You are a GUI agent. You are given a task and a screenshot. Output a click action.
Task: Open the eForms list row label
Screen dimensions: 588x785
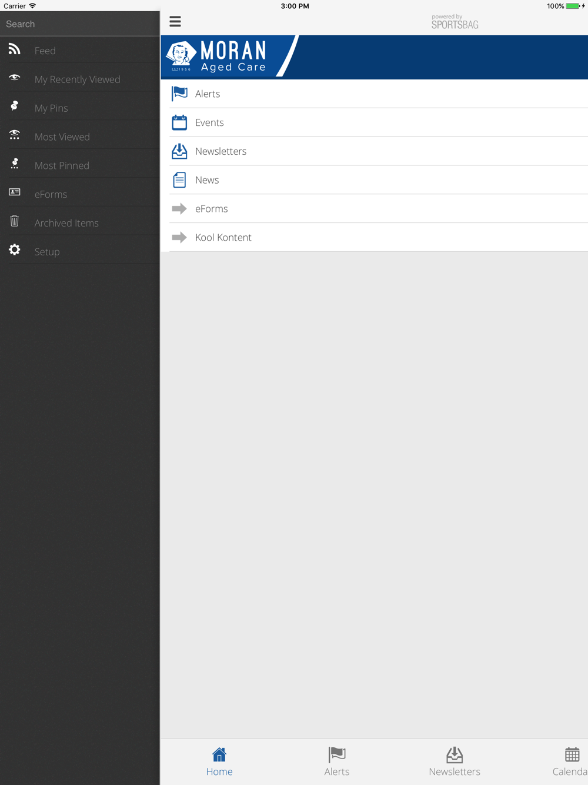211,209
